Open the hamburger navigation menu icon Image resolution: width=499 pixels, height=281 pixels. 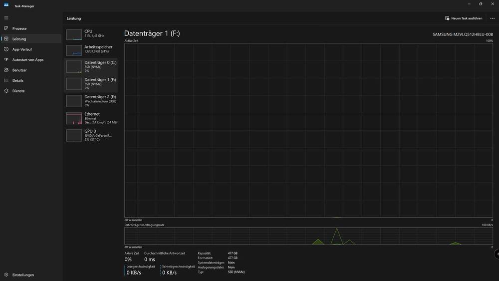click(6, 18)
